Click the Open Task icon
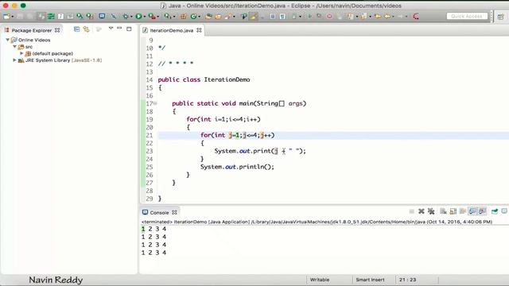 (x=218, y=16)
